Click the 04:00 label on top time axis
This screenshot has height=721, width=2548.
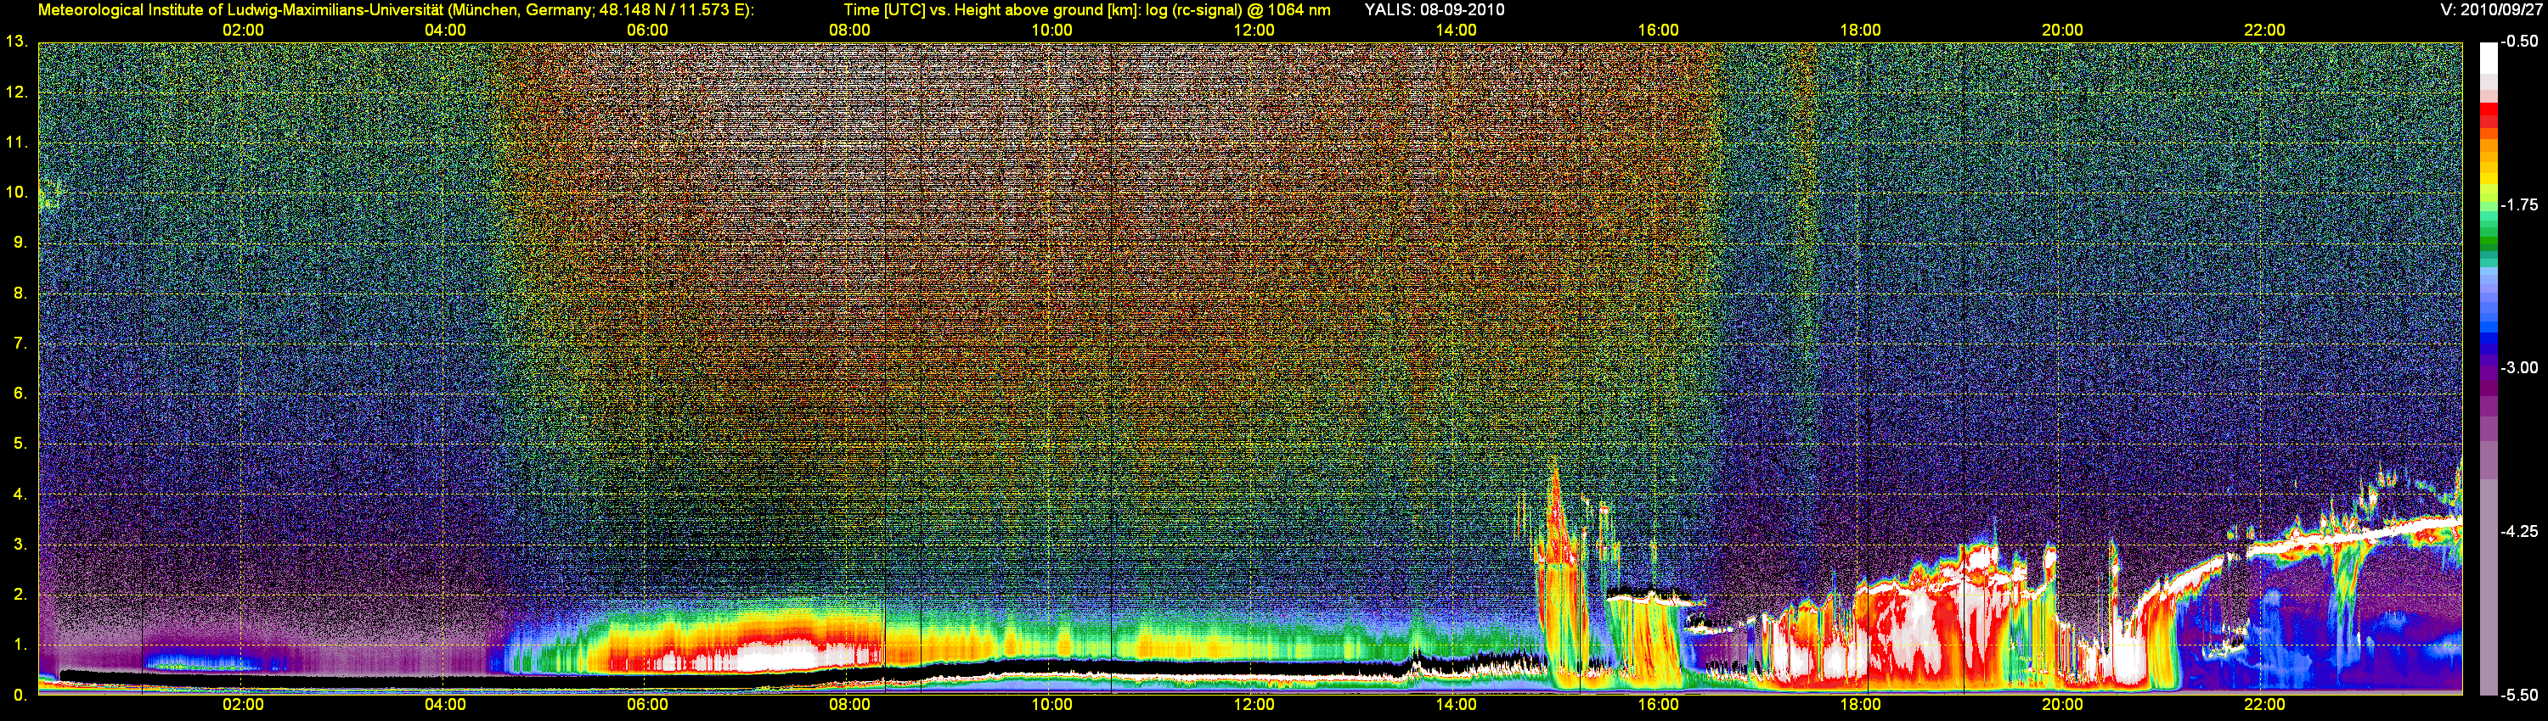445,31
